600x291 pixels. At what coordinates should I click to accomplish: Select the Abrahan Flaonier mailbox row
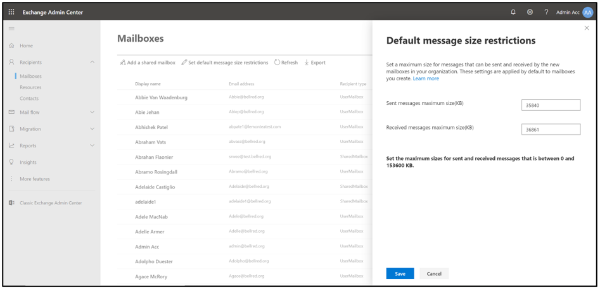(245, 157)
